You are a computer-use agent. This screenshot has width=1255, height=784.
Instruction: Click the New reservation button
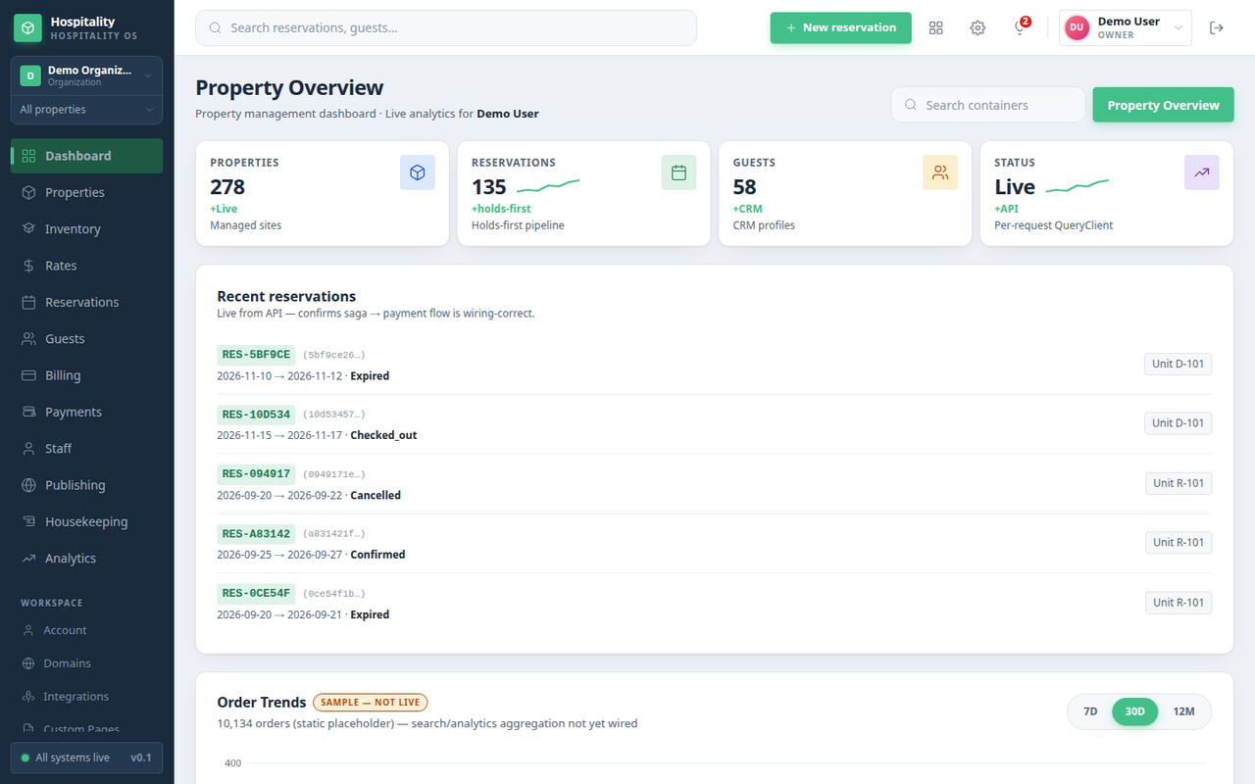point(841,27)
